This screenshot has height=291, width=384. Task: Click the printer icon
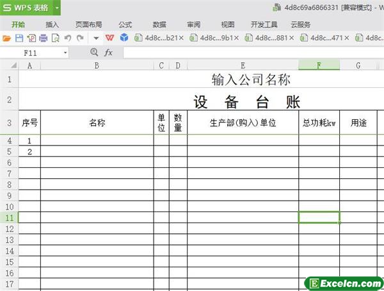[44, 38]
